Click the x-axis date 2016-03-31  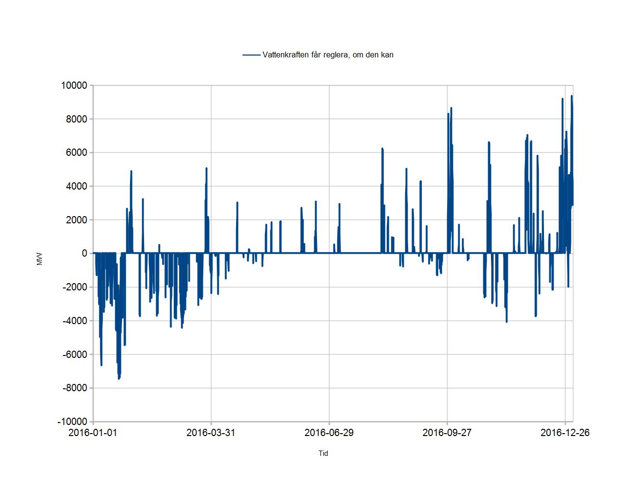tap(211, 433)
